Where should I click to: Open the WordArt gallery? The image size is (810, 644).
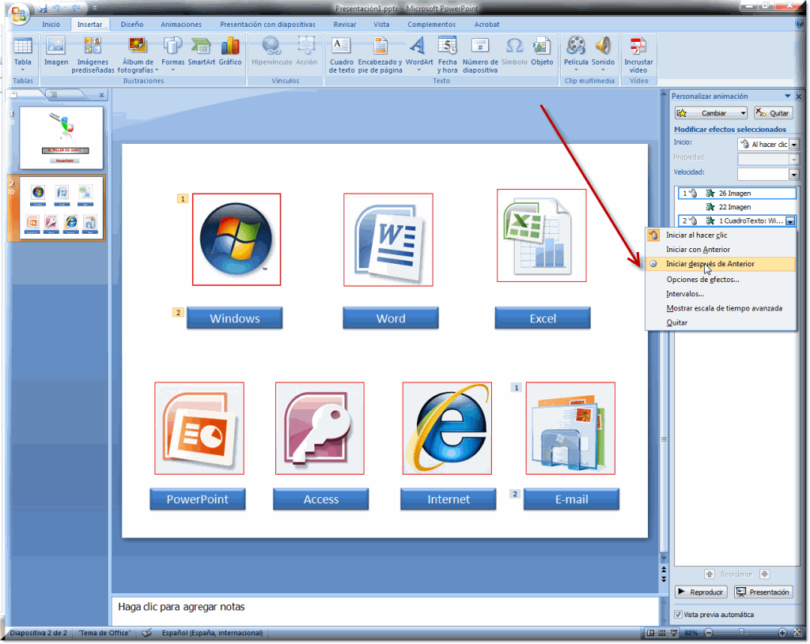(x=418, y=49)
